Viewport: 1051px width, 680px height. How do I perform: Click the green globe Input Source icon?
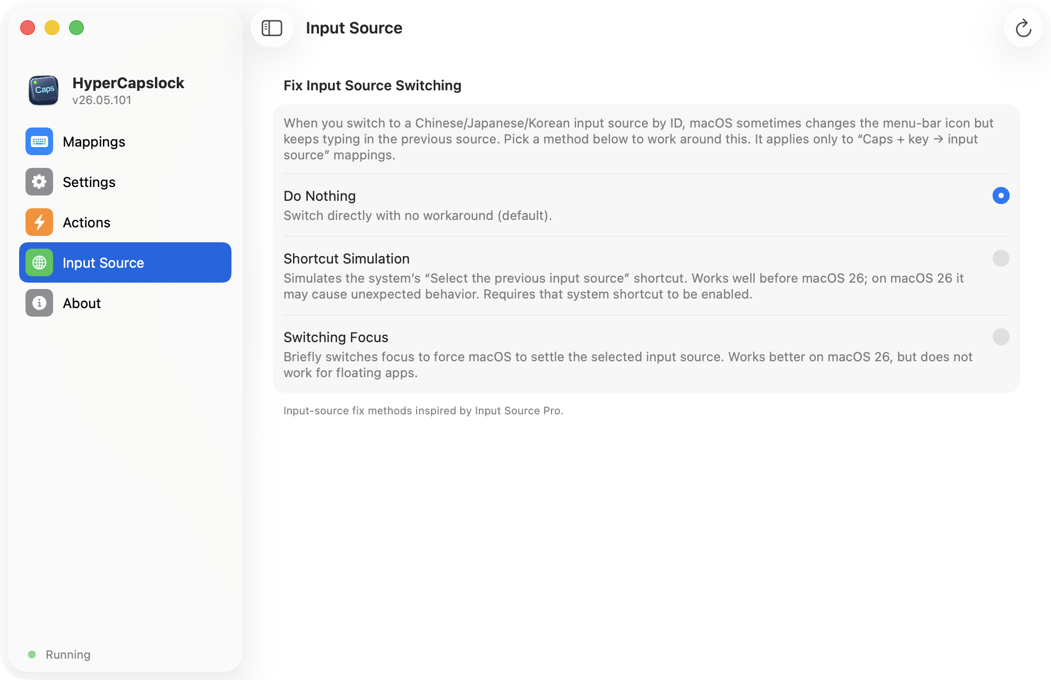tap(39, 262)
